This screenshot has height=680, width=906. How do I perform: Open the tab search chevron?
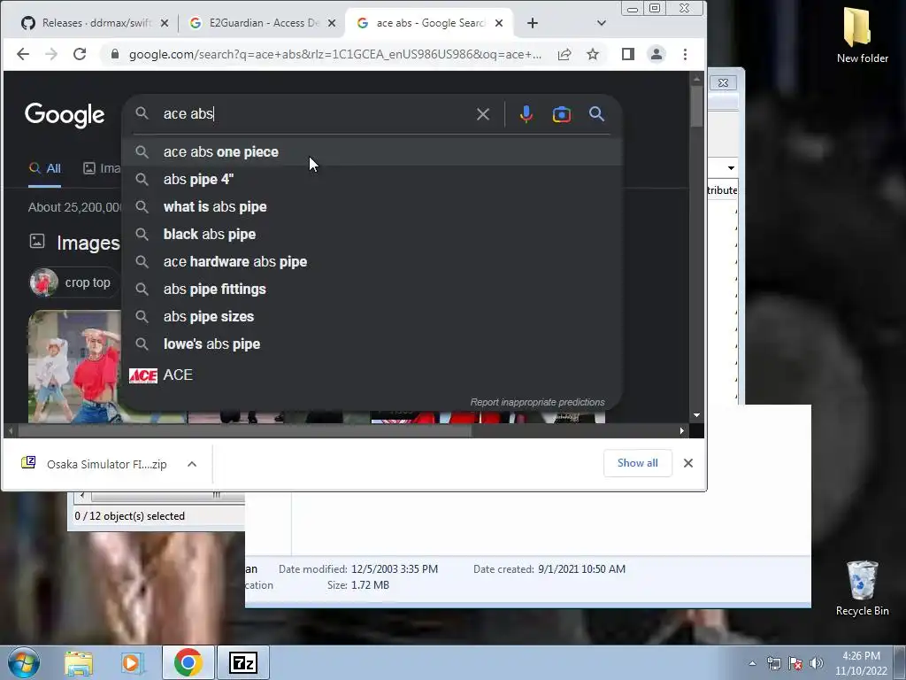point(602,23)
